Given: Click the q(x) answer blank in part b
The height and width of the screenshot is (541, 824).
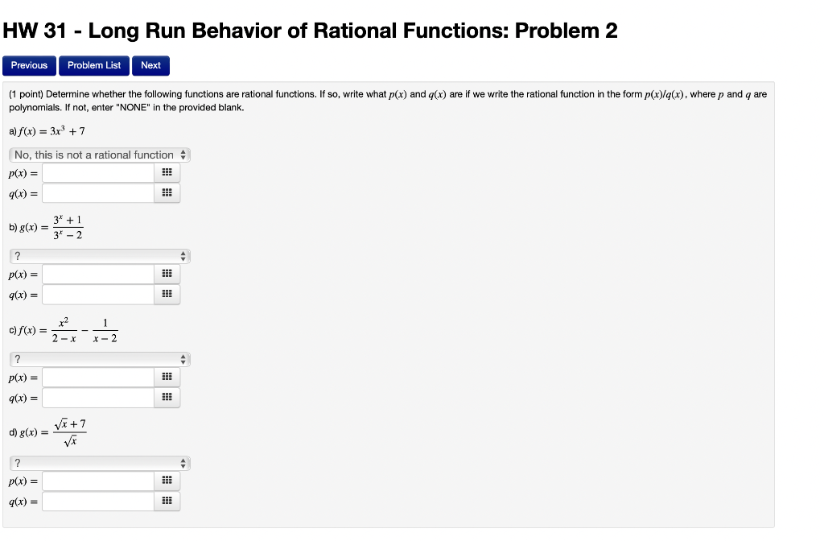Looking at the screenshot, I should point(97,294).
